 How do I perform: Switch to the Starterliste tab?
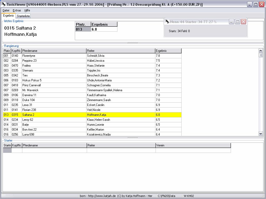pos(23,16)
